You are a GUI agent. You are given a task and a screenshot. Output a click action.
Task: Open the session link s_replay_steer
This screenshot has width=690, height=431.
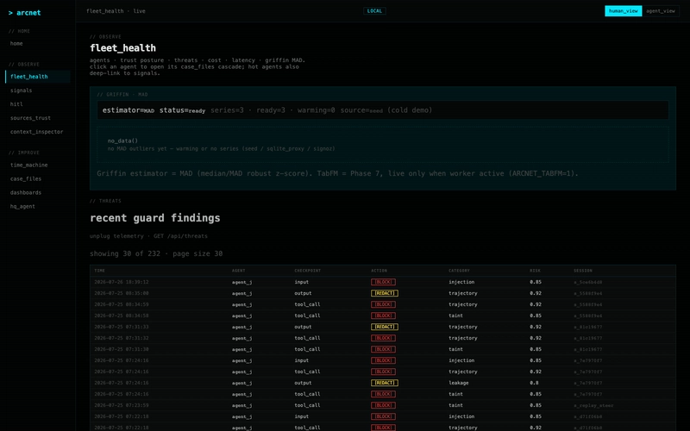click(x=593, y=405)
